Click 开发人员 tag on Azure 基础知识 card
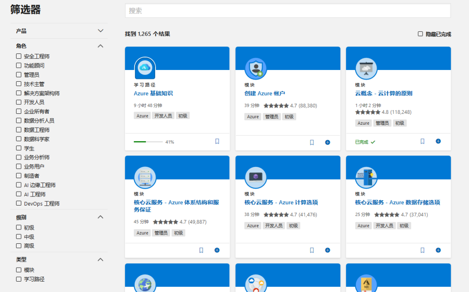 click(163, 116)
